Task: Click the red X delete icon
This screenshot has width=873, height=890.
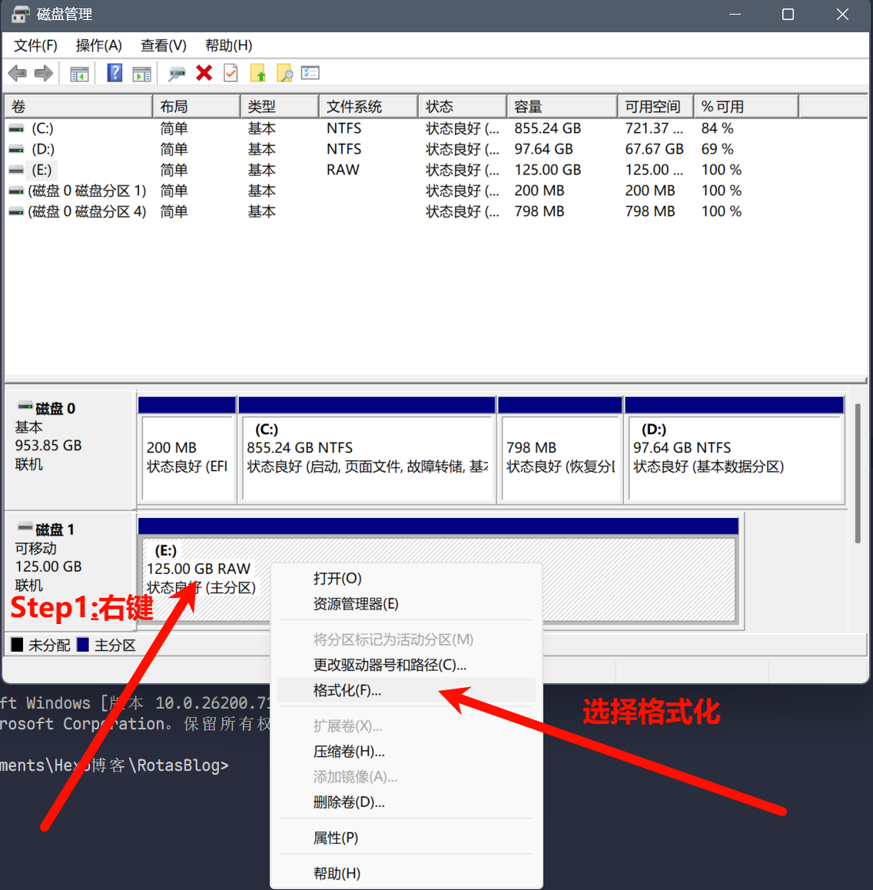Action: point(204,73)
